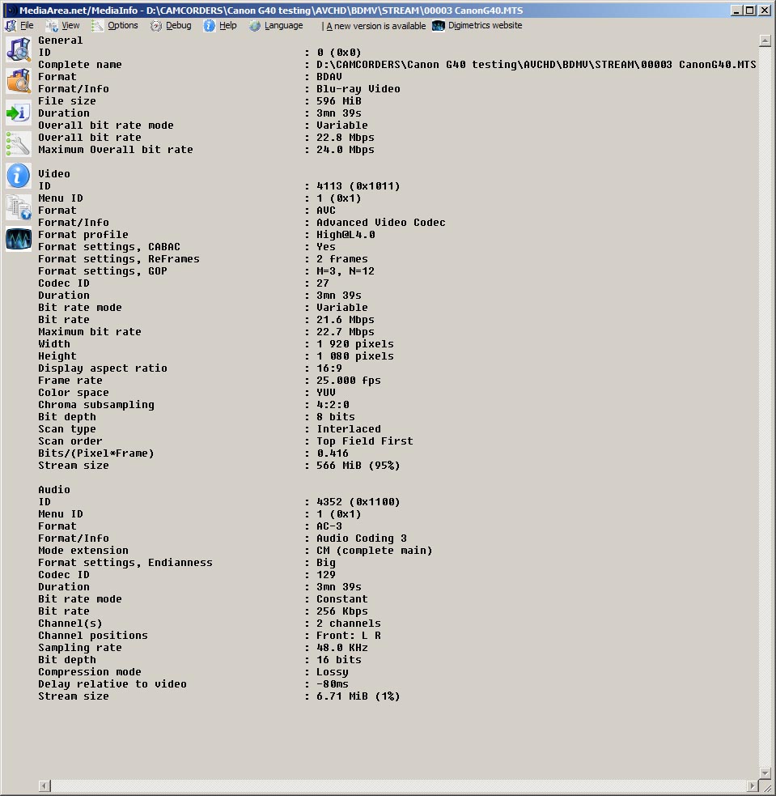Click the vertical scrollbar up arrow

[765, 41]
